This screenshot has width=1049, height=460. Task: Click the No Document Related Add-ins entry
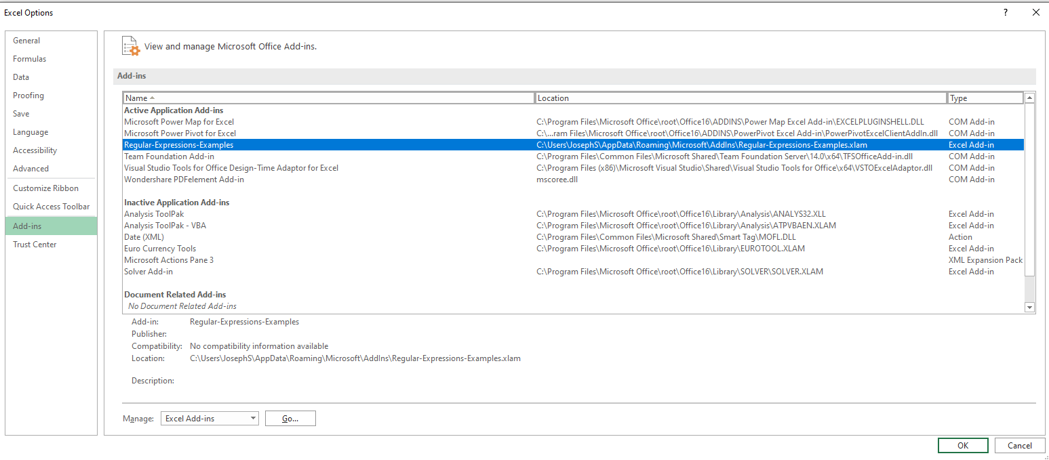(x=182, y=306)
